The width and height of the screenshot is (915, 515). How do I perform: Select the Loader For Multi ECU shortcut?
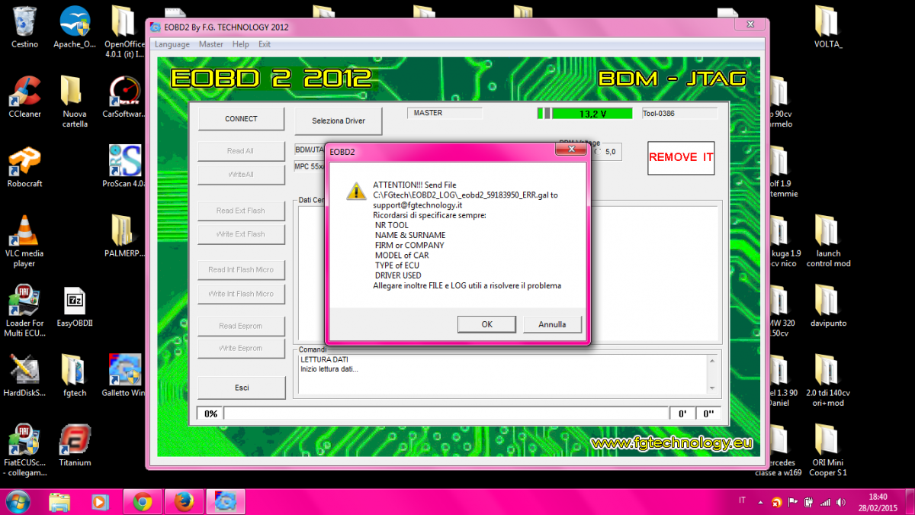coord(25,311)
